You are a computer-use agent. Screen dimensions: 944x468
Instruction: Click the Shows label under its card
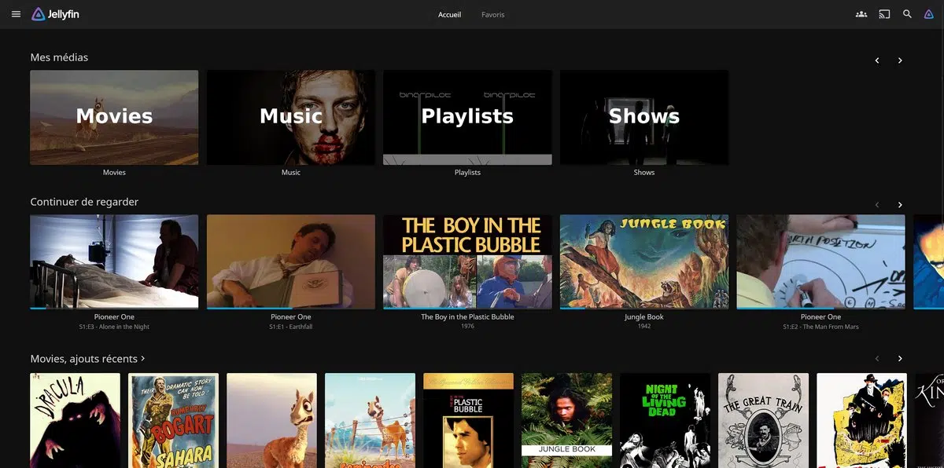(x=644, y=172)
